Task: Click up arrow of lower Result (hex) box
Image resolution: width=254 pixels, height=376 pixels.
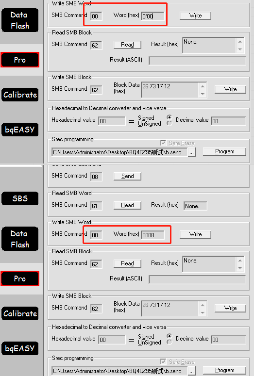Action: coord(240,261)
